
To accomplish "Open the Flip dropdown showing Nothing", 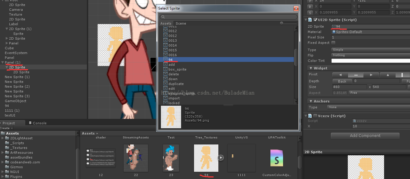I will pyautogui.click(x=371, y=55).
